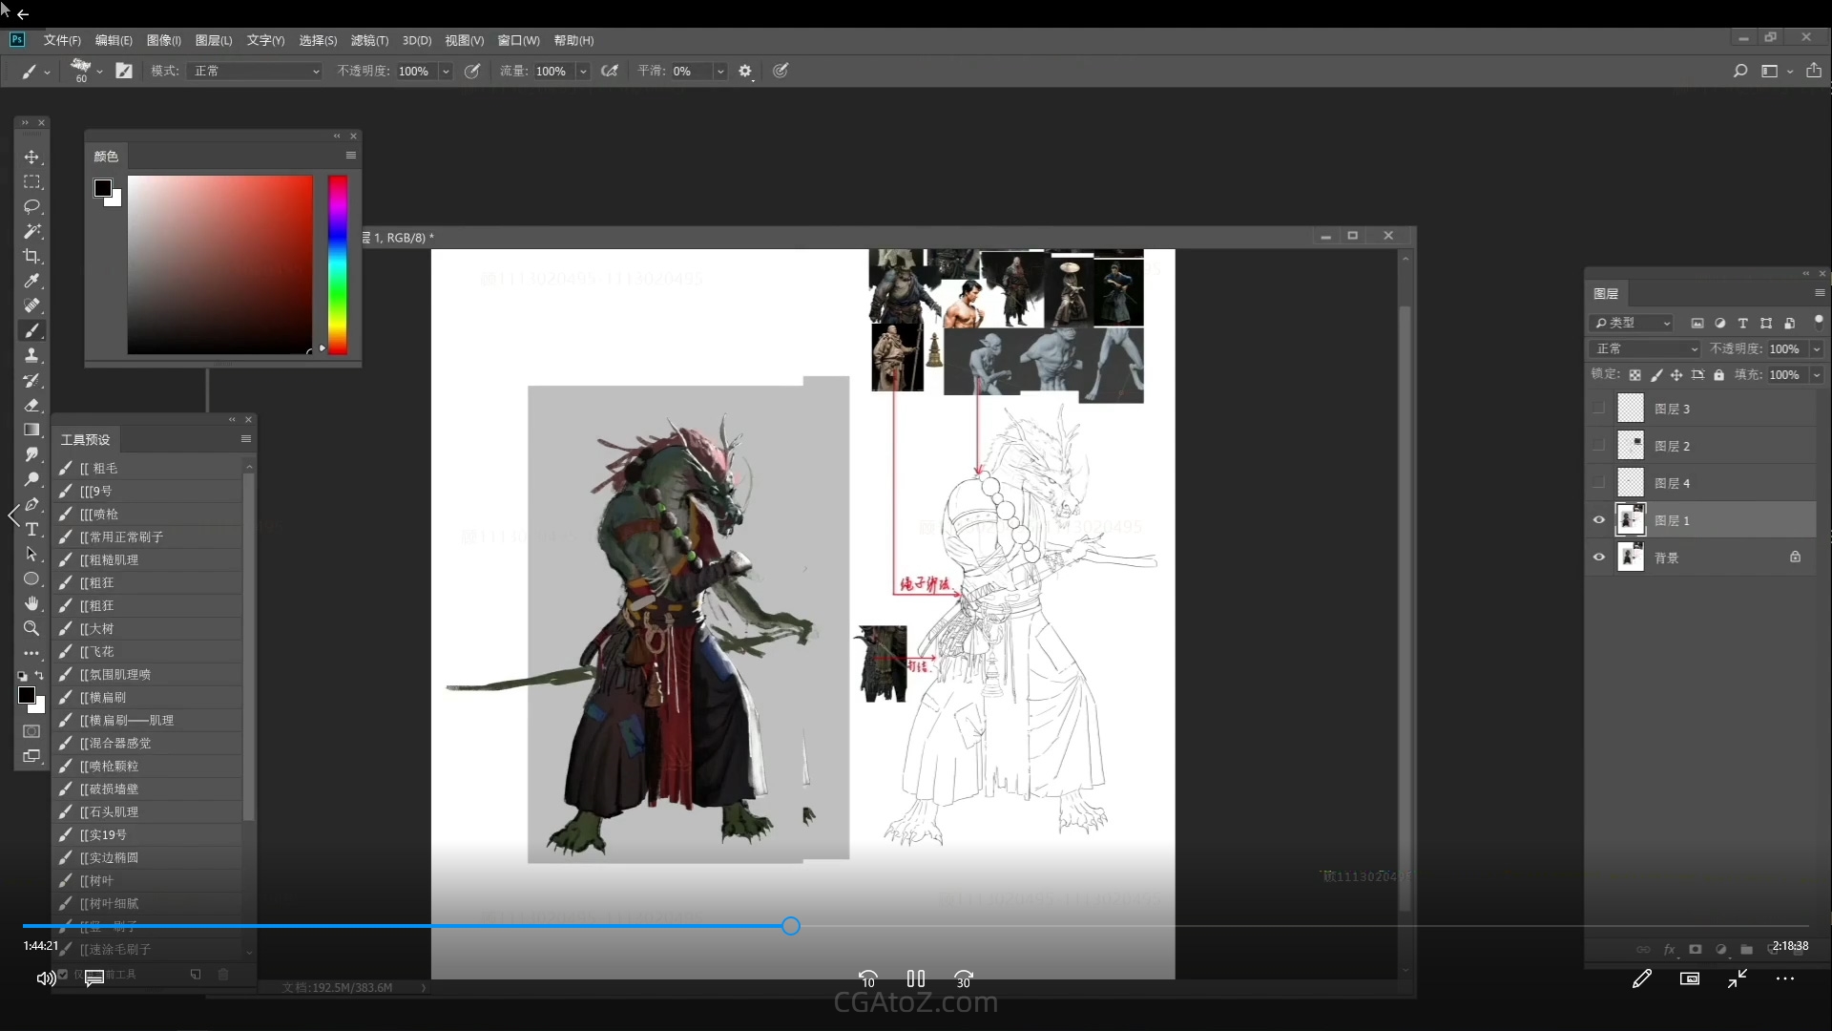The image size is (1832, 1031).
Task: Select the Eraser tool
Action: (x=31, y=405)
